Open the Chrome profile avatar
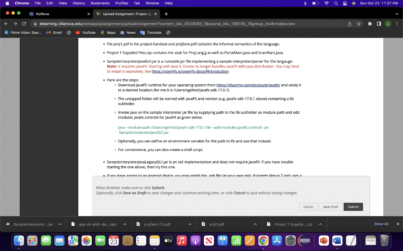Image resolution: width=403 pixels, height=251 pixels. 387,24
